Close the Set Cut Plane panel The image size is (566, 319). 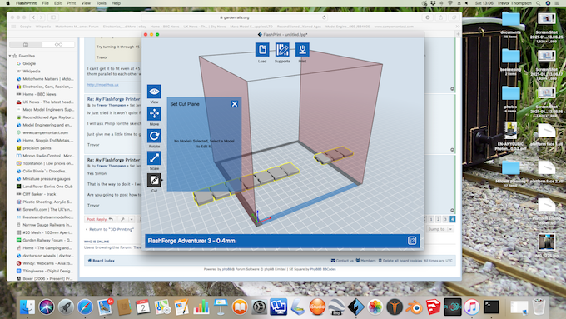coord(235,104)
